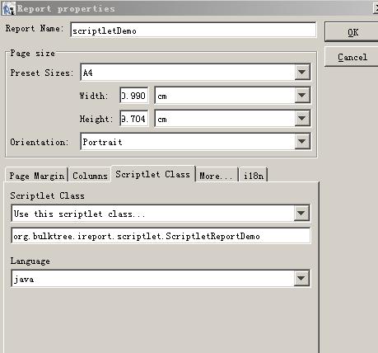378x353 pixels.
Task: Open the Language dropdown arrow
Action: pos(301,279)
